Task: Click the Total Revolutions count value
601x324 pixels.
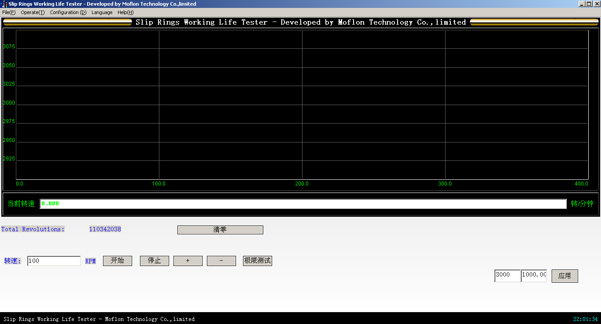Action: pos(105,229)
